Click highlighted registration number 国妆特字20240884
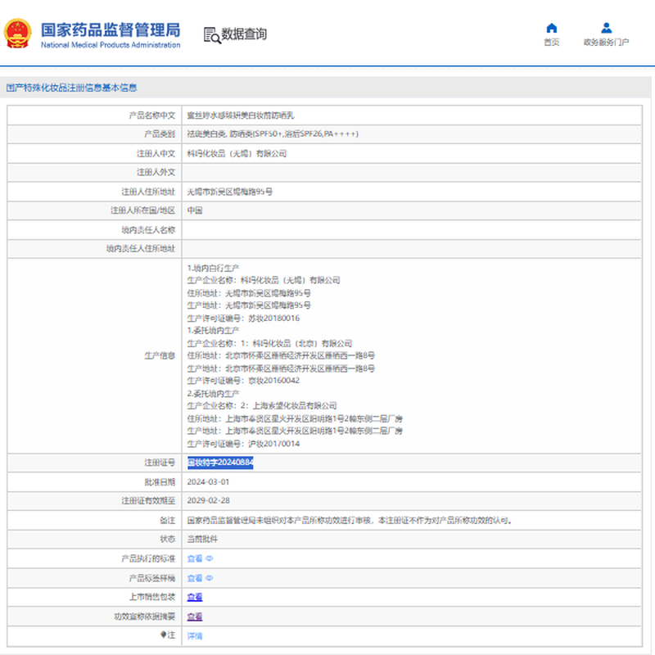Viewport: 655px width, 655px height. pos(220,463)
